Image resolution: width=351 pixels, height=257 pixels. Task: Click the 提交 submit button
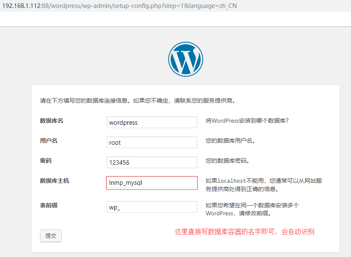50,235
